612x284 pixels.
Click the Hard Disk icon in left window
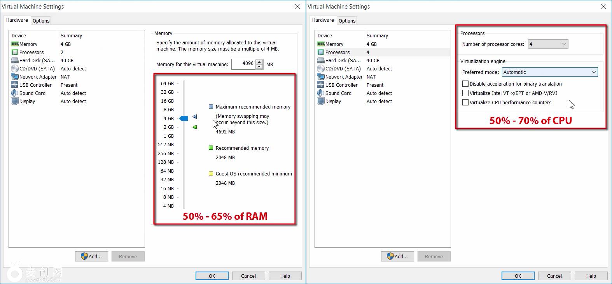[15, 61]
